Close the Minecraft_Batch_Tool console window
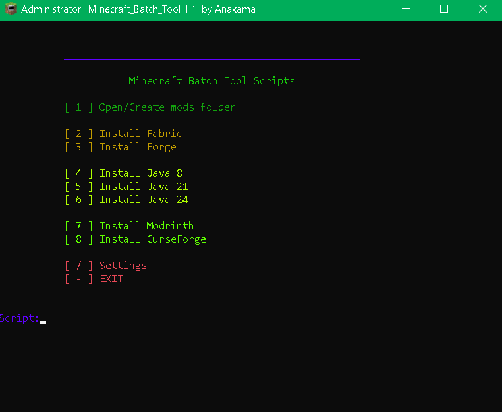Viewport: 502px width, 412px height. (482, 9)
